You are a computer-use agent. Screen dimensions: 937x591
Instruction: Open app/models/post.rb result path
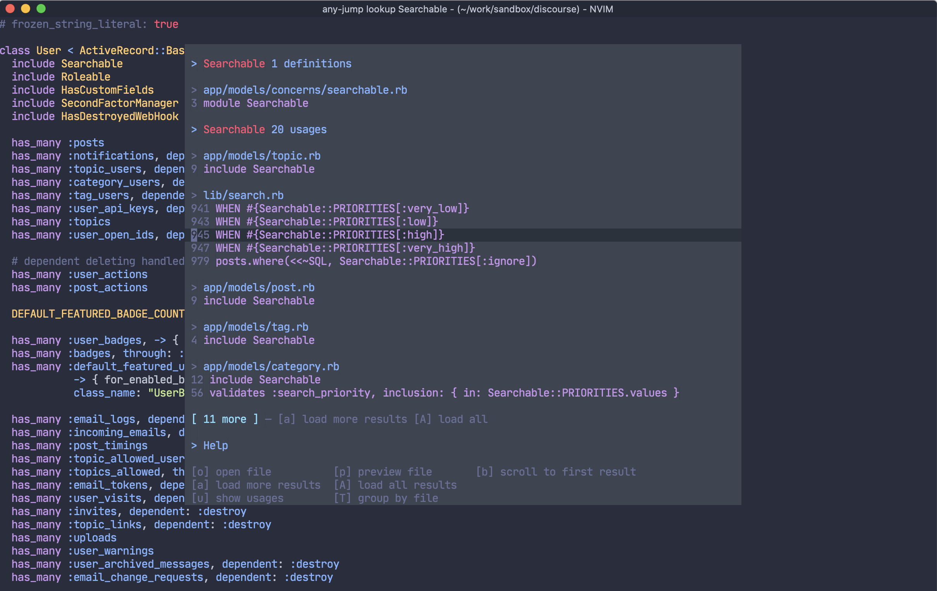tap(258, 288)
